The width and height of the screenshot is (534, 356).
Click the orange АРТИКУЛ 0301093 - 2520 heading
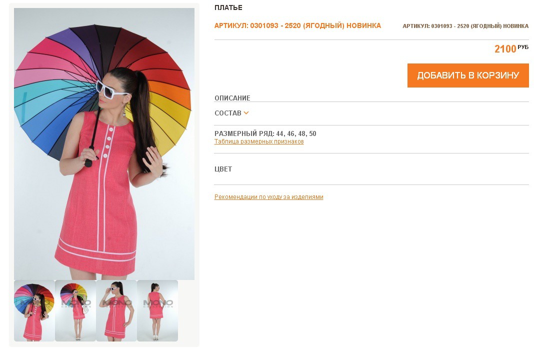[297, 25]
